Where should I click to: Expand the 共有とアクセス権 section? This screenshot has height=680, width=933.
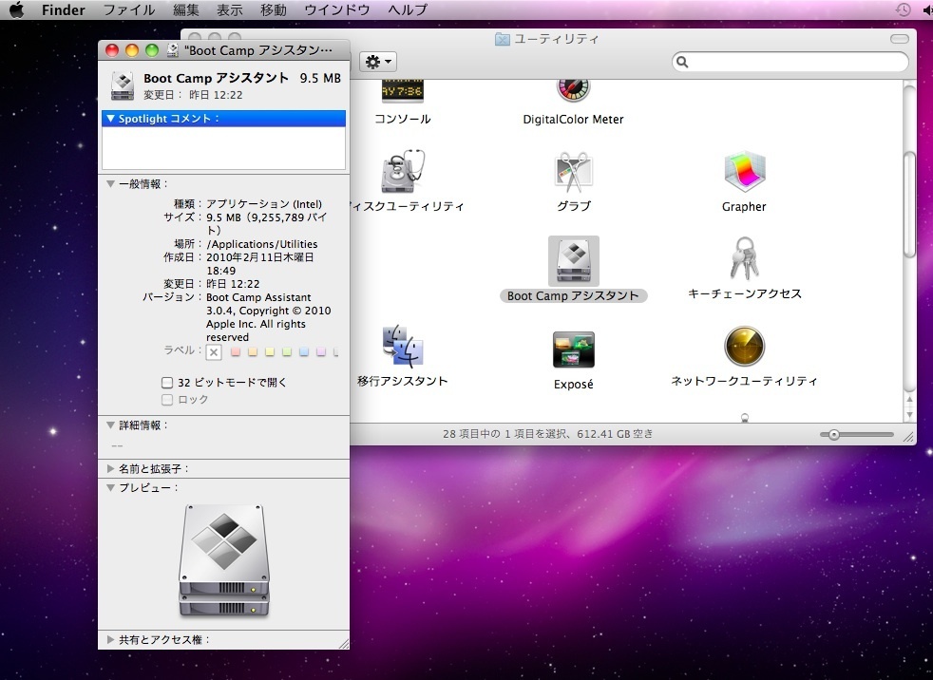(x=110, y=639)
